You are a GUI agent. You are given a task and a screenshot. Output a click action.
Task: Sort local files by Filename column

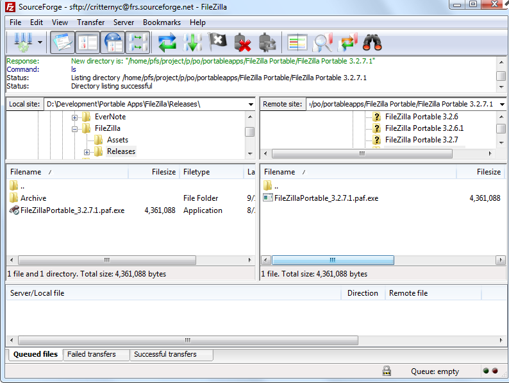point(67,172)
